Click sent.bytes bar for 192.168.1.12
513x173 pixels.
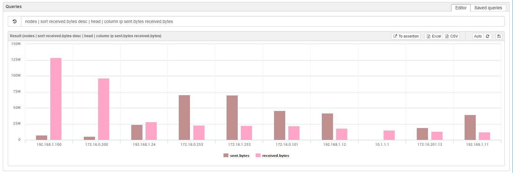tap(327, 126)
